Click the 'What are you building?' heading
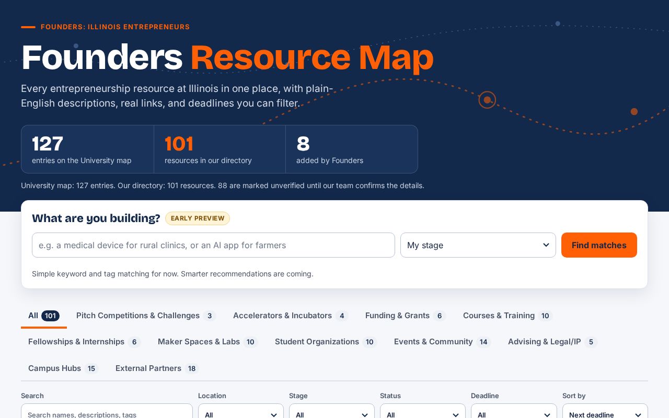 pos(96,218)
